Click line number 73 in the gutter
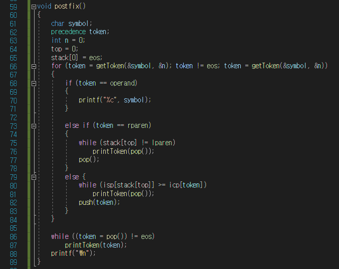Image resolution: width=339 pixels, height=269 pixels. (13, 126)
